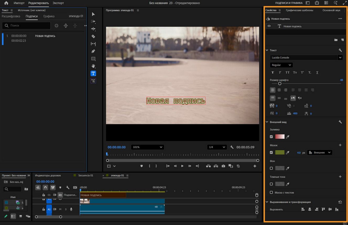Click the green Мазок stroke color swatch
The height and width of the screenshot is (225, 348).
[x=280, y=152]
